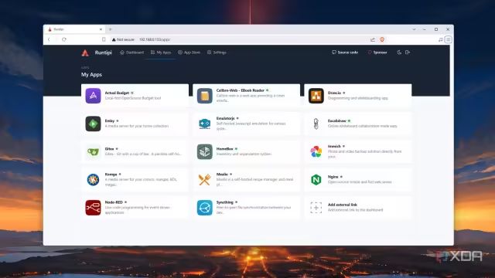Image resolution: width=495 pixels, height=278 pixels.
Task: Click the Komga app icon
Action: click(93, 180)
